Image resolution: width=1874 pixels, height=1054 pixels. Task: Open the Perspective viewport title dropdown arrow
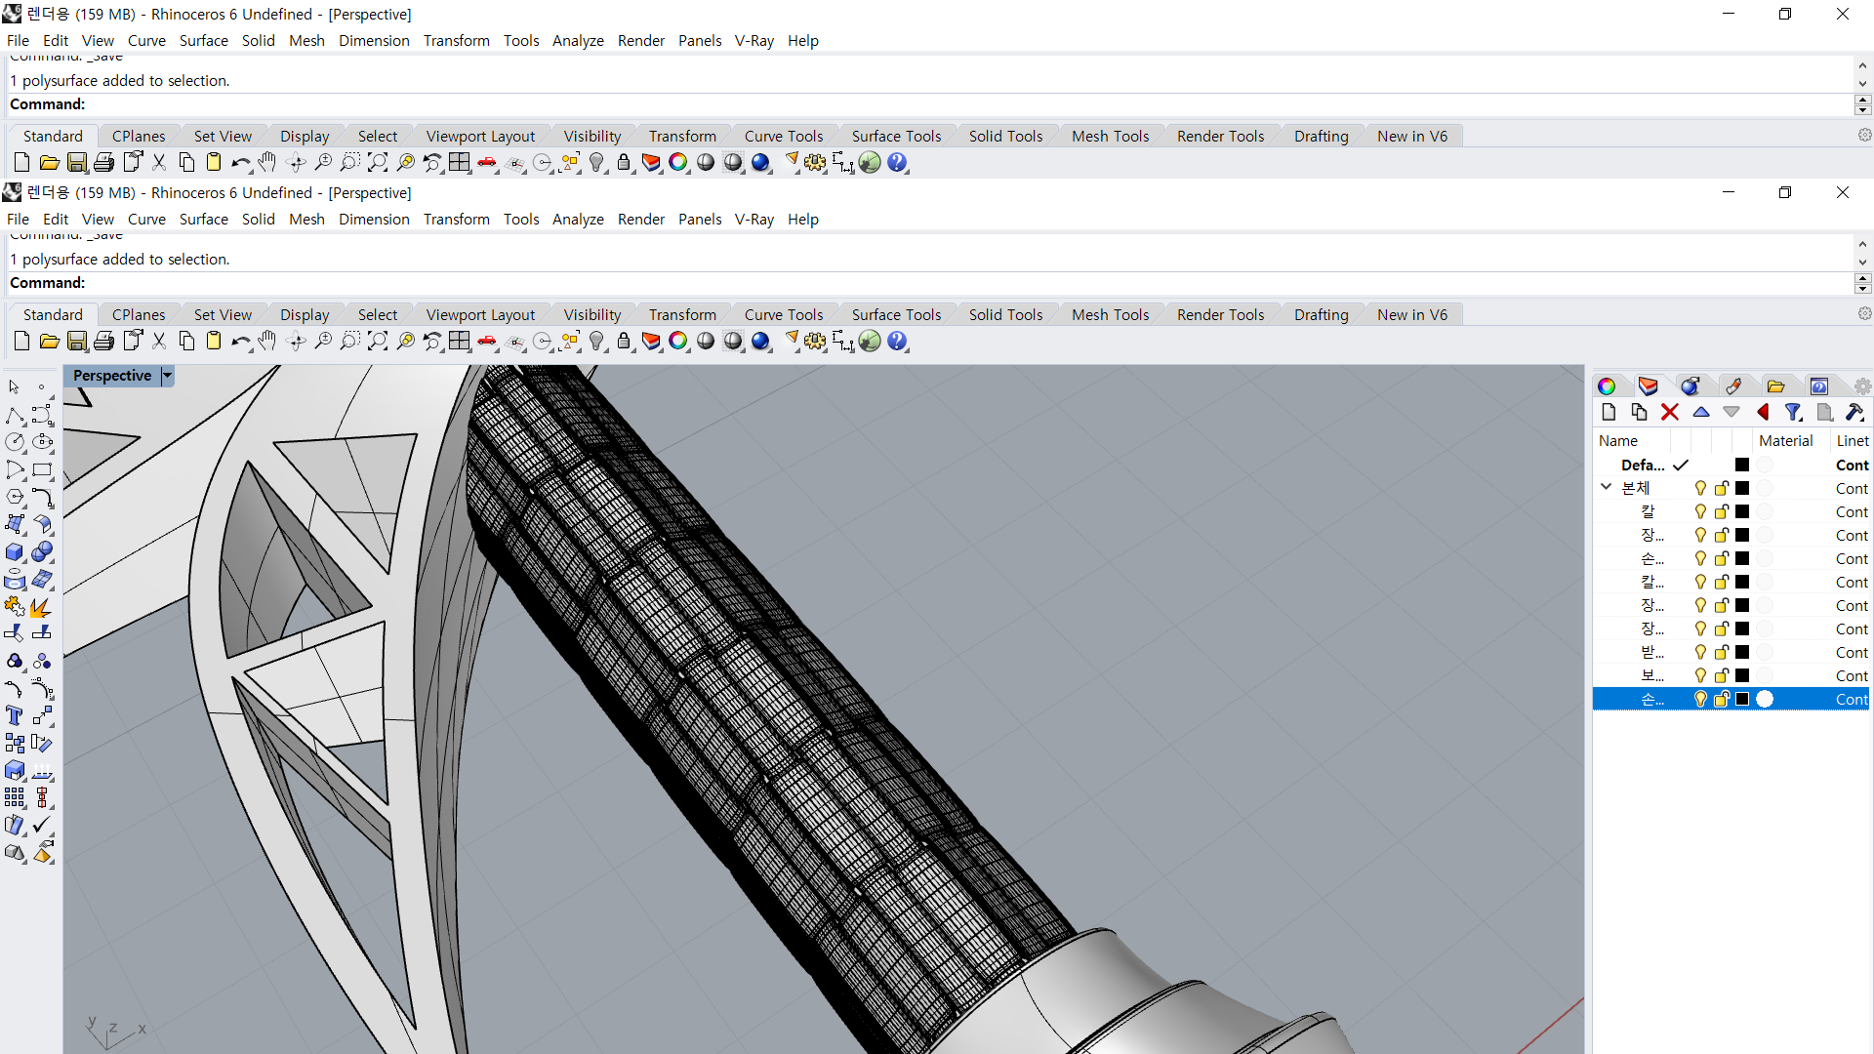click(167, 376)
